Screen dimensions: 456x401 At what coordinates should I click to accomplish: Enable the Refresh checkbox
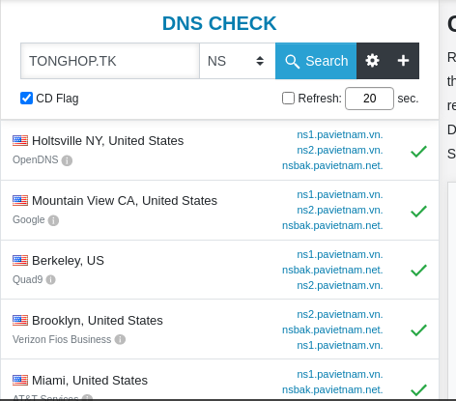point(288,99)
